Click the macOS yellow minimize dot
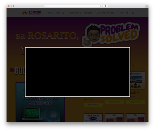 11,6
